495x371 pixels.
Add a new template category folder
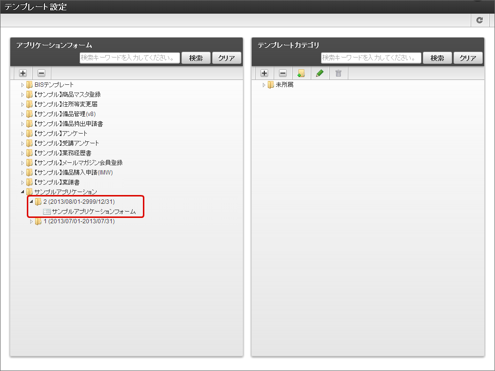pos(301,73)
